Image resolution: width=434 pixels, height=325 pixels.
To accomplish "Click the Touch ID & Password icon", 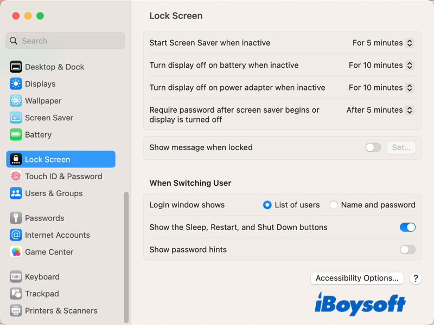I will [15, 176].
